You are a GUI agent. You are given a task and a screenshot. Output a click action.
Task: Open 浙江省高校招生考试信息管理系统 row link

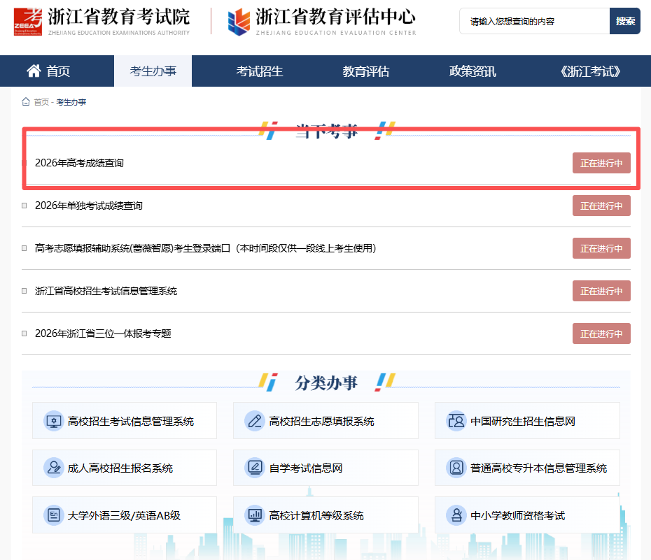click(x=106, y=291)
